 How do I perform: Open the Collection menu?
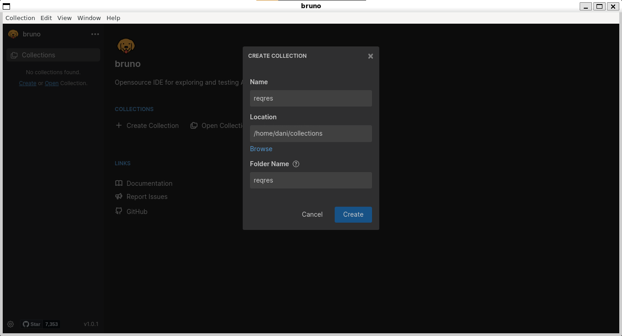pos(20,18)
